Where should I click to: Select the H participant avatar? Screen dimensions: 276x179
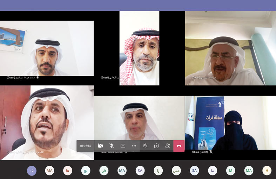(x=267, y=171)
